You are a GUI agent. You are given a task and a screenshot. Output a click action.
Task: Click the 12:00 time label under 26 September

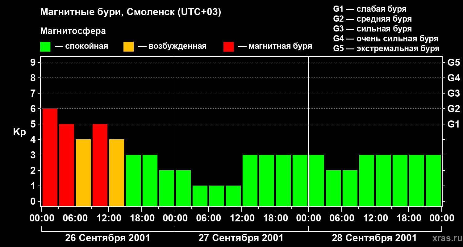pos(108,218)
